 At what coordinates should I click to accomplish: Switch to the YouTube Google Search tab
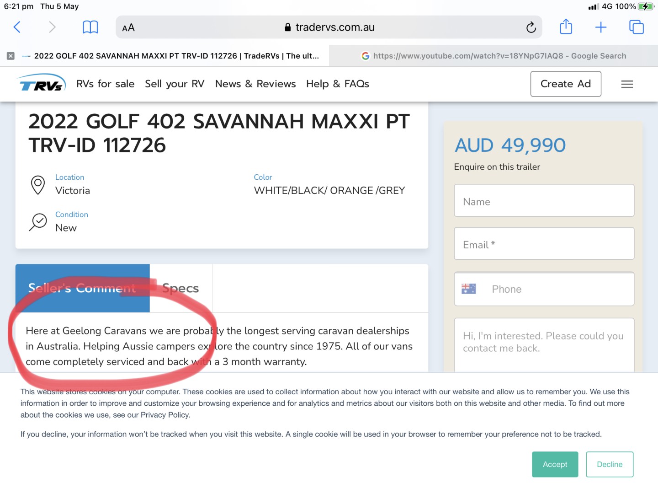click(x=493, y=56)
